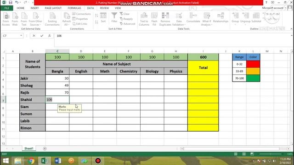Image resolution: width=294 pixels, height=165 pixels.
Task: Switch to the VIEW tab
Action: pos(118,8)
